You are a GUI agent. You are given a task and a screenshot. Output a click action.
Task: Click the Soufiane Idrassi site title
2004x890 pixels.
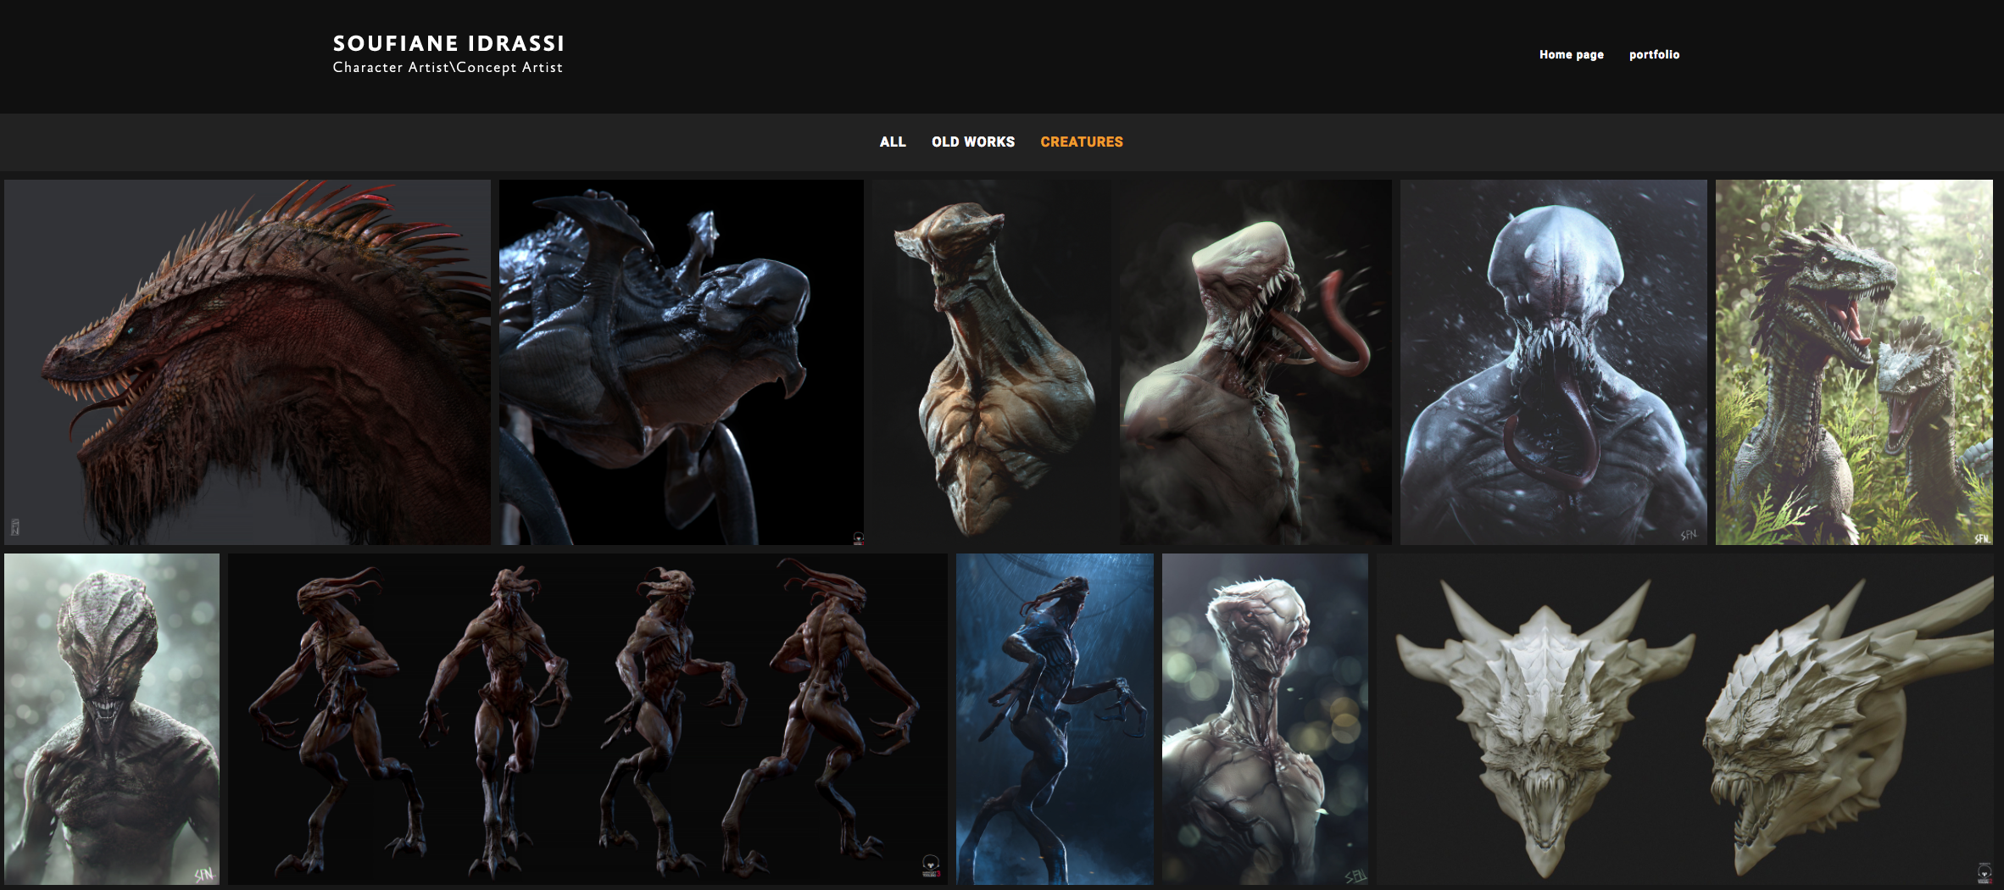click(x=448, y=43)
